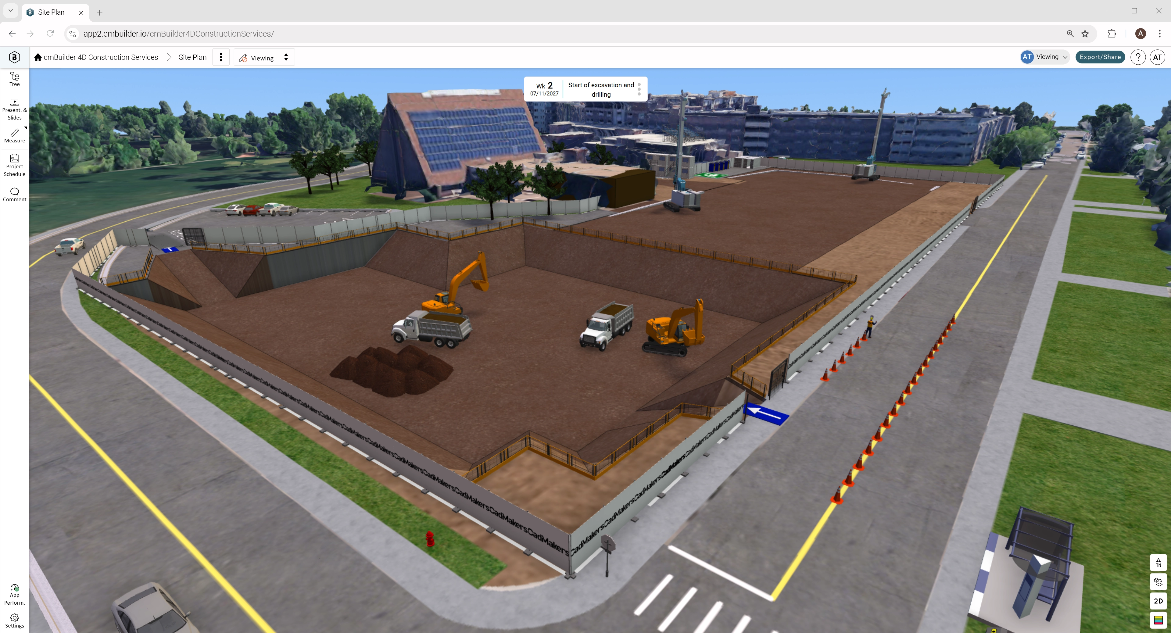Viewport: 1171px width, 633px height.
Task: Open options for Wk 2 schedule card
Action: [x=639, y=89]
